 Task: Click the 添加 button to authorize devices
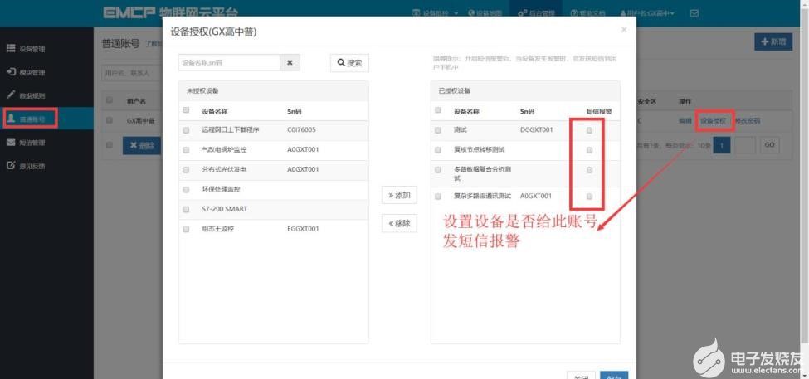pyautogui.click(x=398, y=196)
